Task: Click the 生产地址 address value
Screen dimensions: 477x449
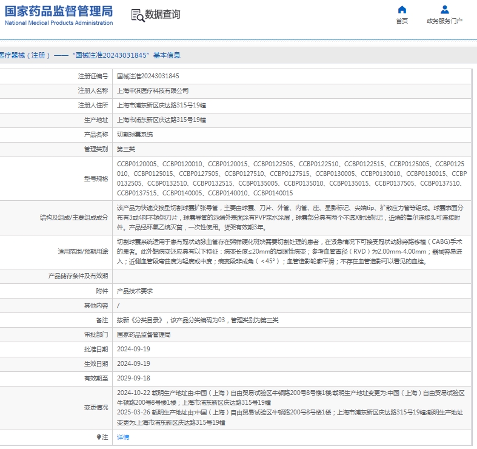Action: [x=162, y=120]
